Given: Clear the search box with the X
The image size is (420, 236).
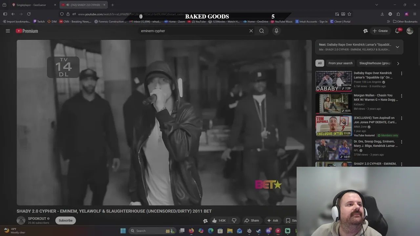Looking at the screenshot, I should coord(251,31).
